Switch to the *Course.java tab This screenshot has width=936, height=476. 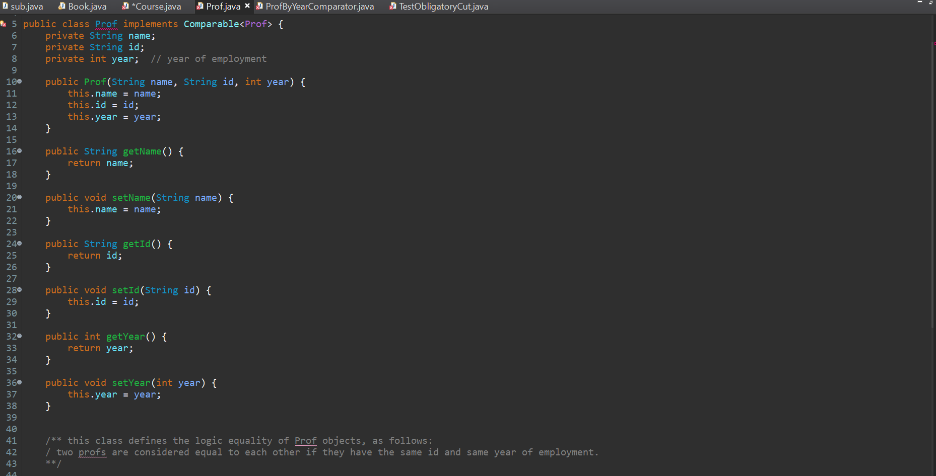[152, 7]
